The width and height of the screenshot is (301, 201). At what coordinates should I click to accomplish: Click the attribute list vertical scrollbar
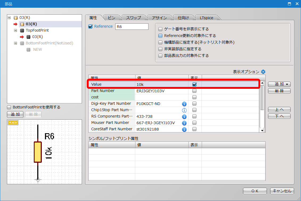(x=262, y=106)
